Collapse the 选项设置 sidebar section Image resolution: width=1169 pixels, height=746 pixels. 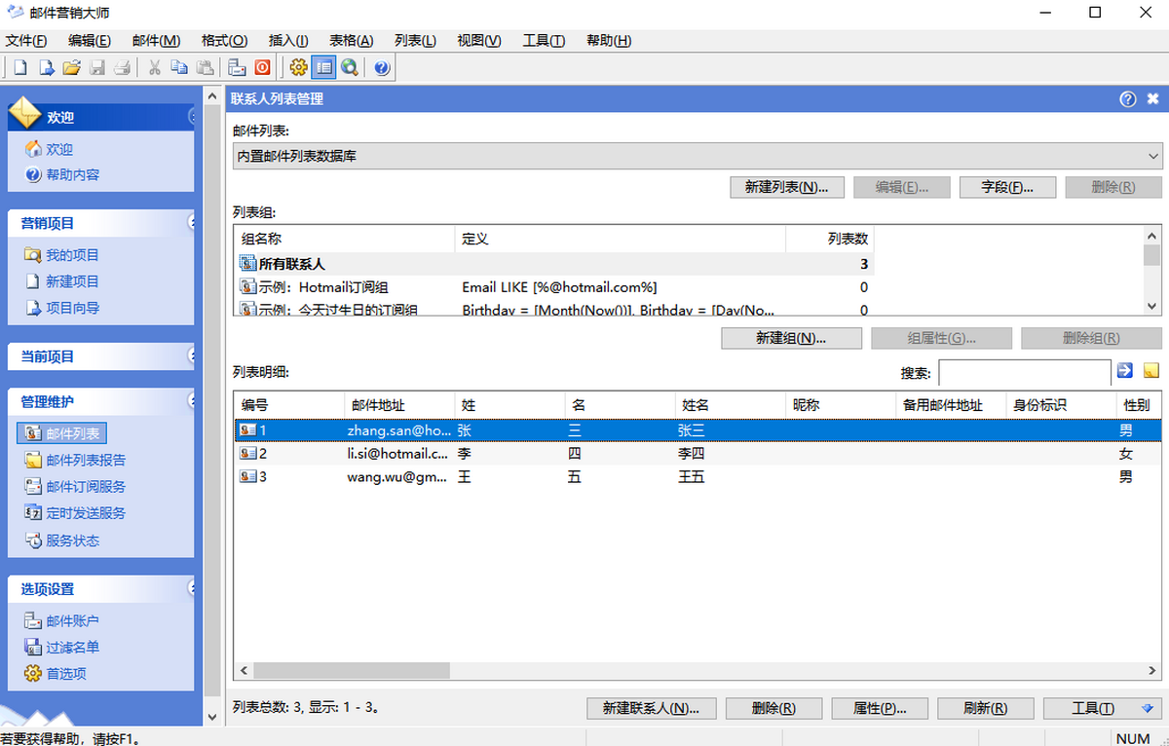192,588
